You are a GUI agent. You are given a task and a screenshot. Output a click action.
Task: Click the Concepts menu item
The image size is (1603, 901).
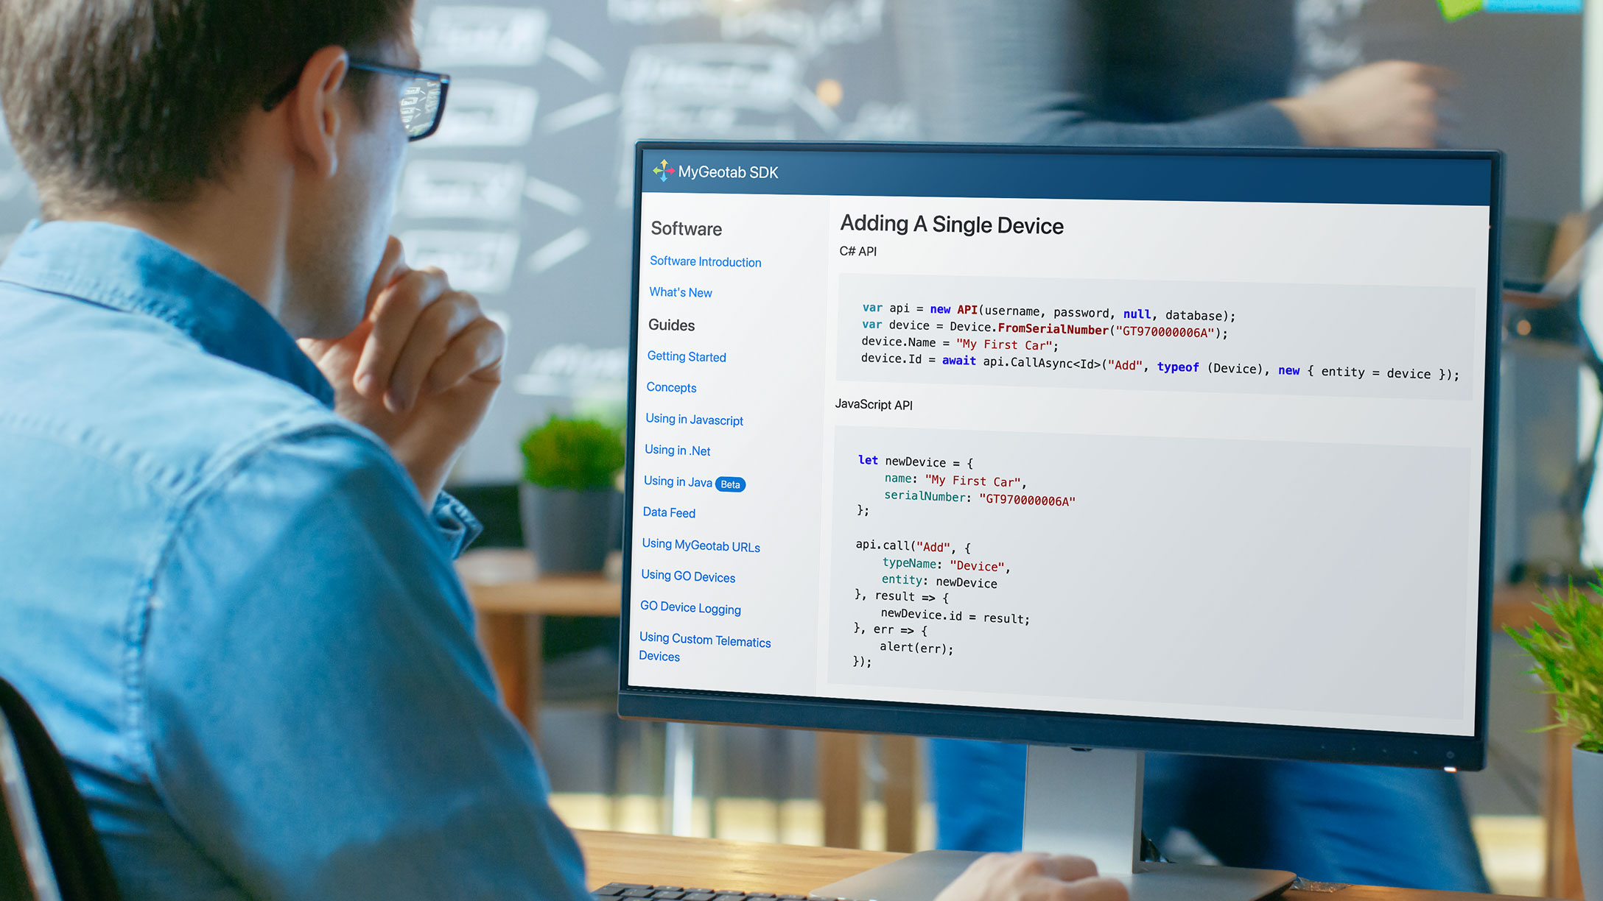(670, 387)
